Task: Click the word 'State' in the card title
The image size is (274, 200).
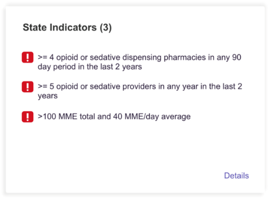Action: click(35, 28)
